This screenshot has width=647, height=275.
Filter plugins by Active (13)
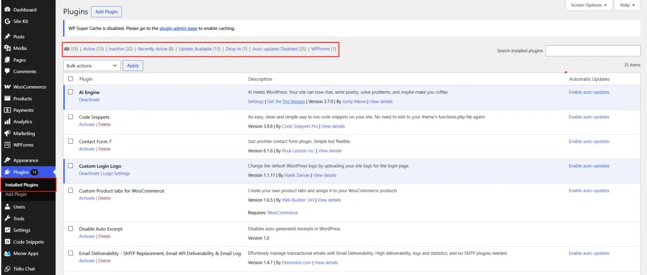[x=93, y=49]
